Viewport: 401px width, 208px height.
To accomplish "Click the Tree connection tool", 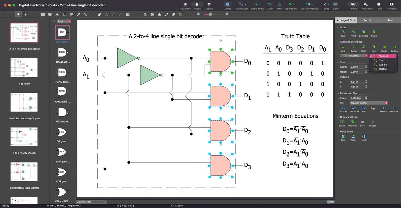I will coord(279,6).
